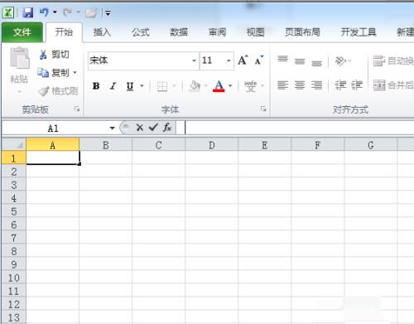
Task: Toggle Bold formatting
Action: (x=96, y=86)
